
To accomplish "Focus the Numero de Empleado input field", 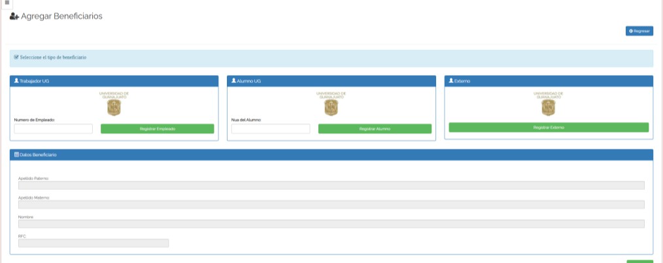I will pyautogui.click(x=54, y=129).
